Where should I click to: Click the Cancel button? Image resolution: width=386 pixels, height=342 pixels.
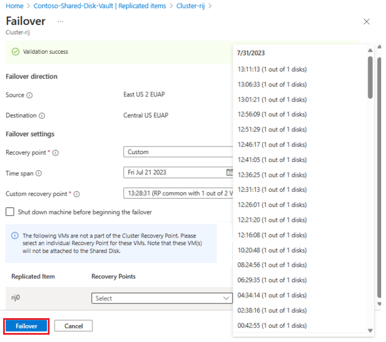(73, 325)
